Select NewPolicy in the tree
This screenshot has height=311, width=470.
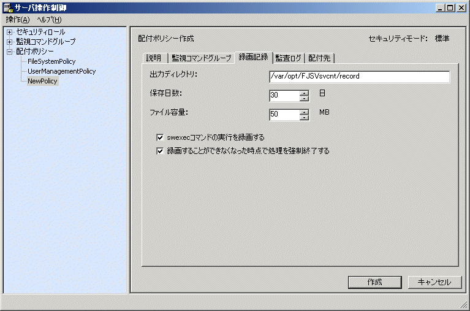pos(42,81)
